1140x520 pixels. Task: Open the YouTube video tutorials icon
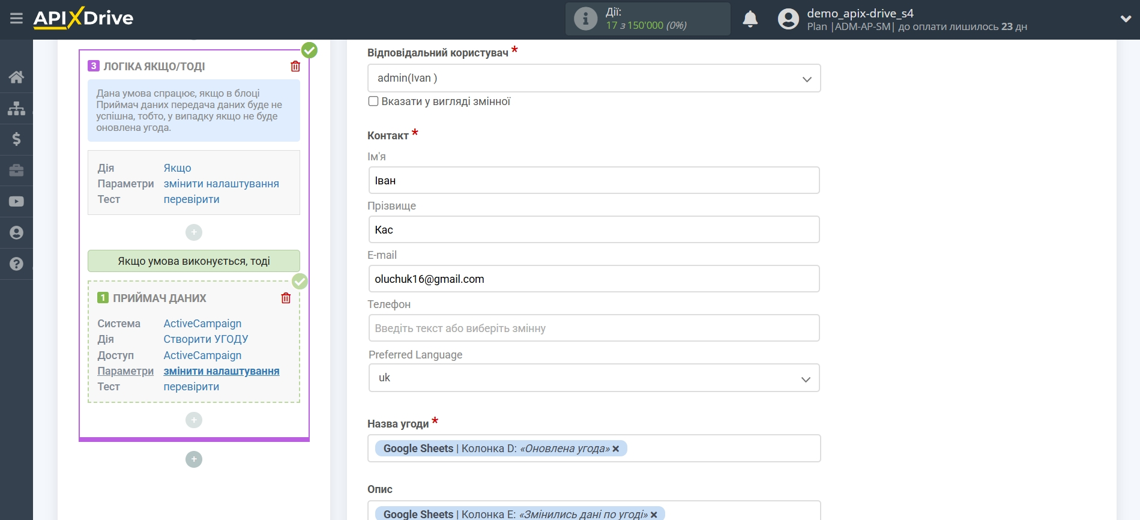point(16,202)
